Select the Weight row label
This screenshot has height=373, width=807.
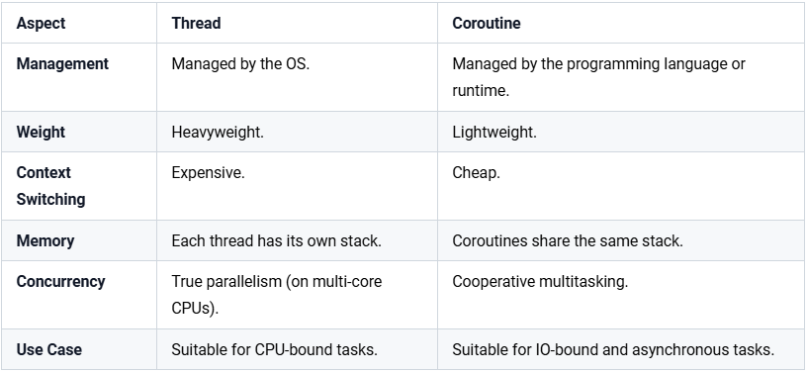tap(41, 132)
